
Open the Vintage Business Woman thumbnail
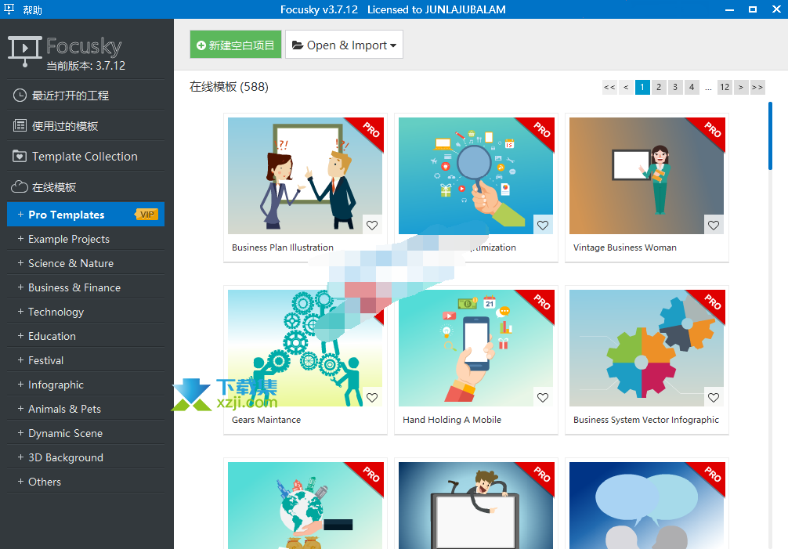click(x=647, y=175)
